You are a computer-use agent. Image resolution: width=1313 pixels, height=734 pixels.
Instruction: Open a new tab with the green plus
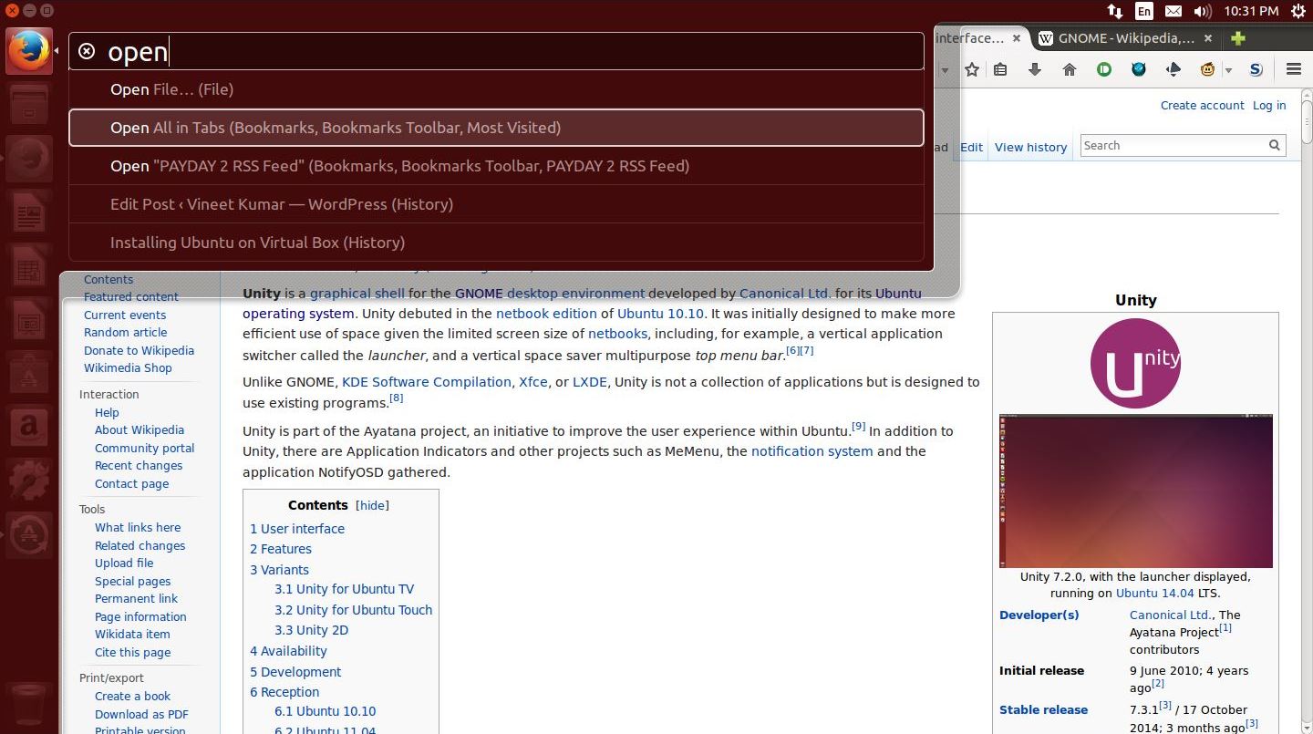[1237, 38]
